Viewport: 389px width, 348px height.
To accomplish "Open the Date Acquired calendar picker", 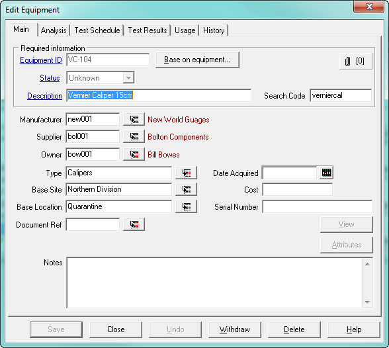I will click(326, 173).
